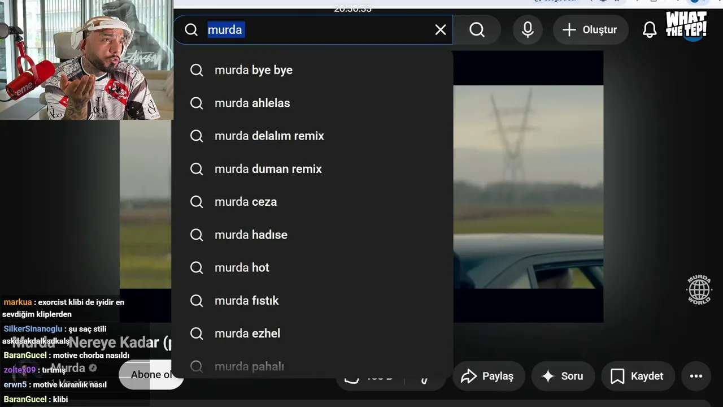Click the chat username "erwn5"
The width and height of the screenshot is (723, 407).
15,384
